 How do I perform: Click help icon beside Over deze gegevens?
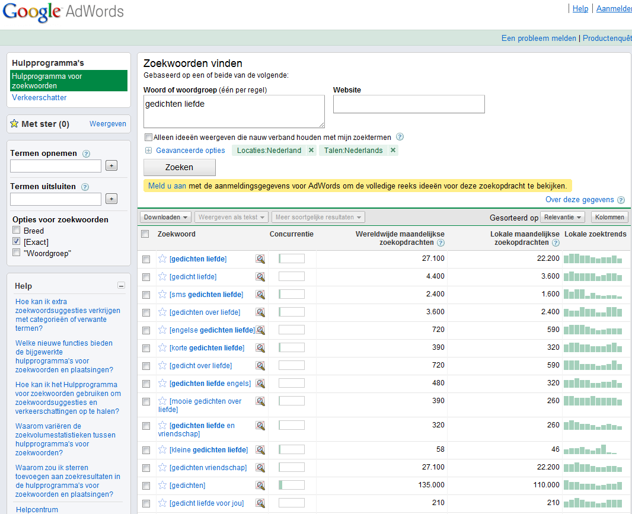coord(621,200)
